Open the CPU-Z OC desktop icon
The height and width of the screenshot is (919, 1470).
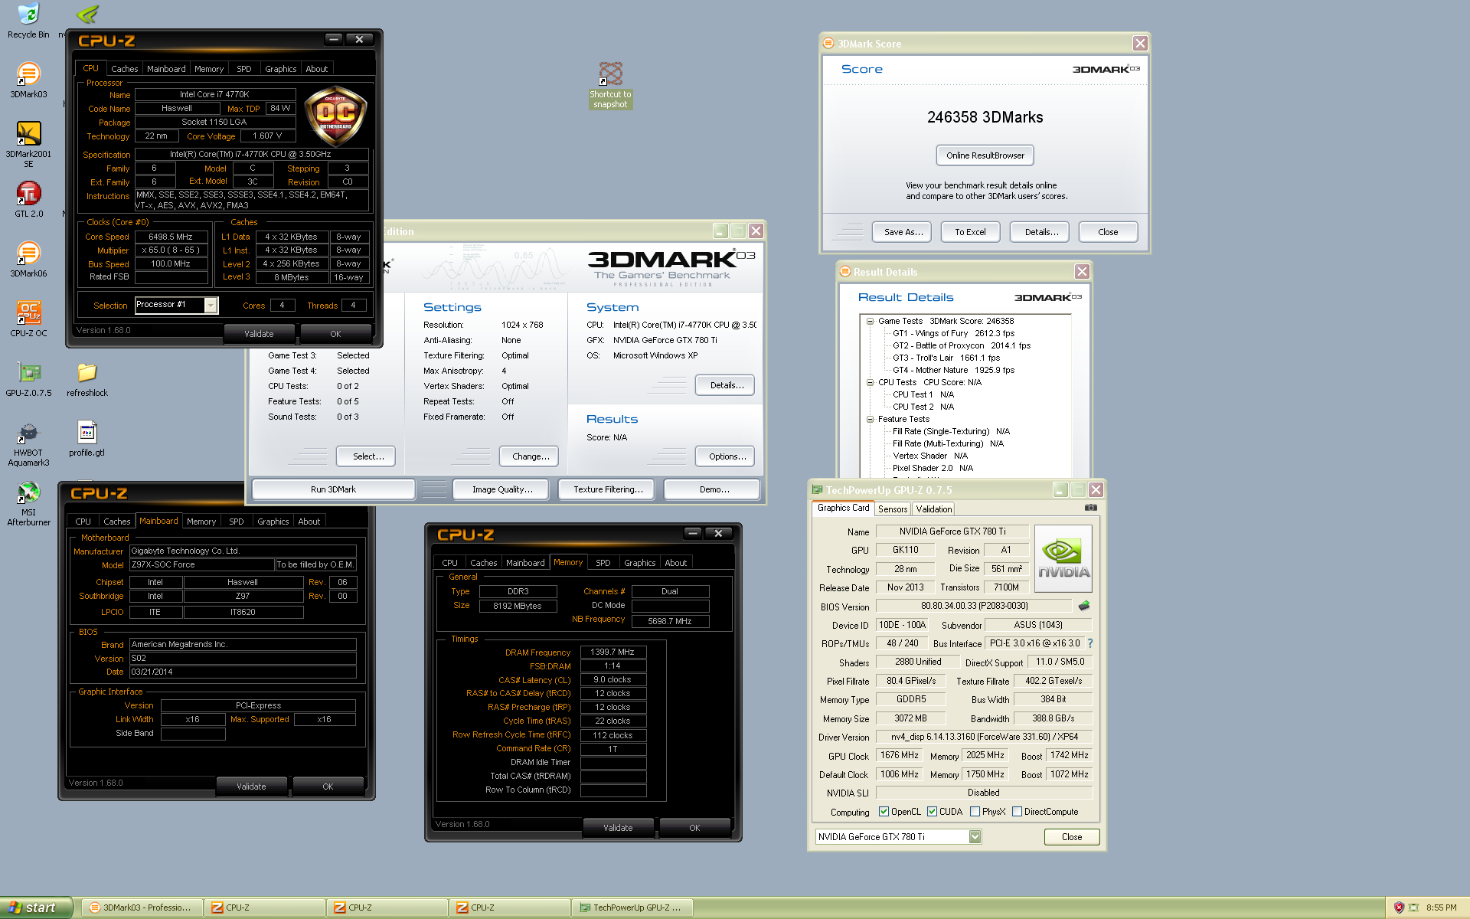pos(28,319)
